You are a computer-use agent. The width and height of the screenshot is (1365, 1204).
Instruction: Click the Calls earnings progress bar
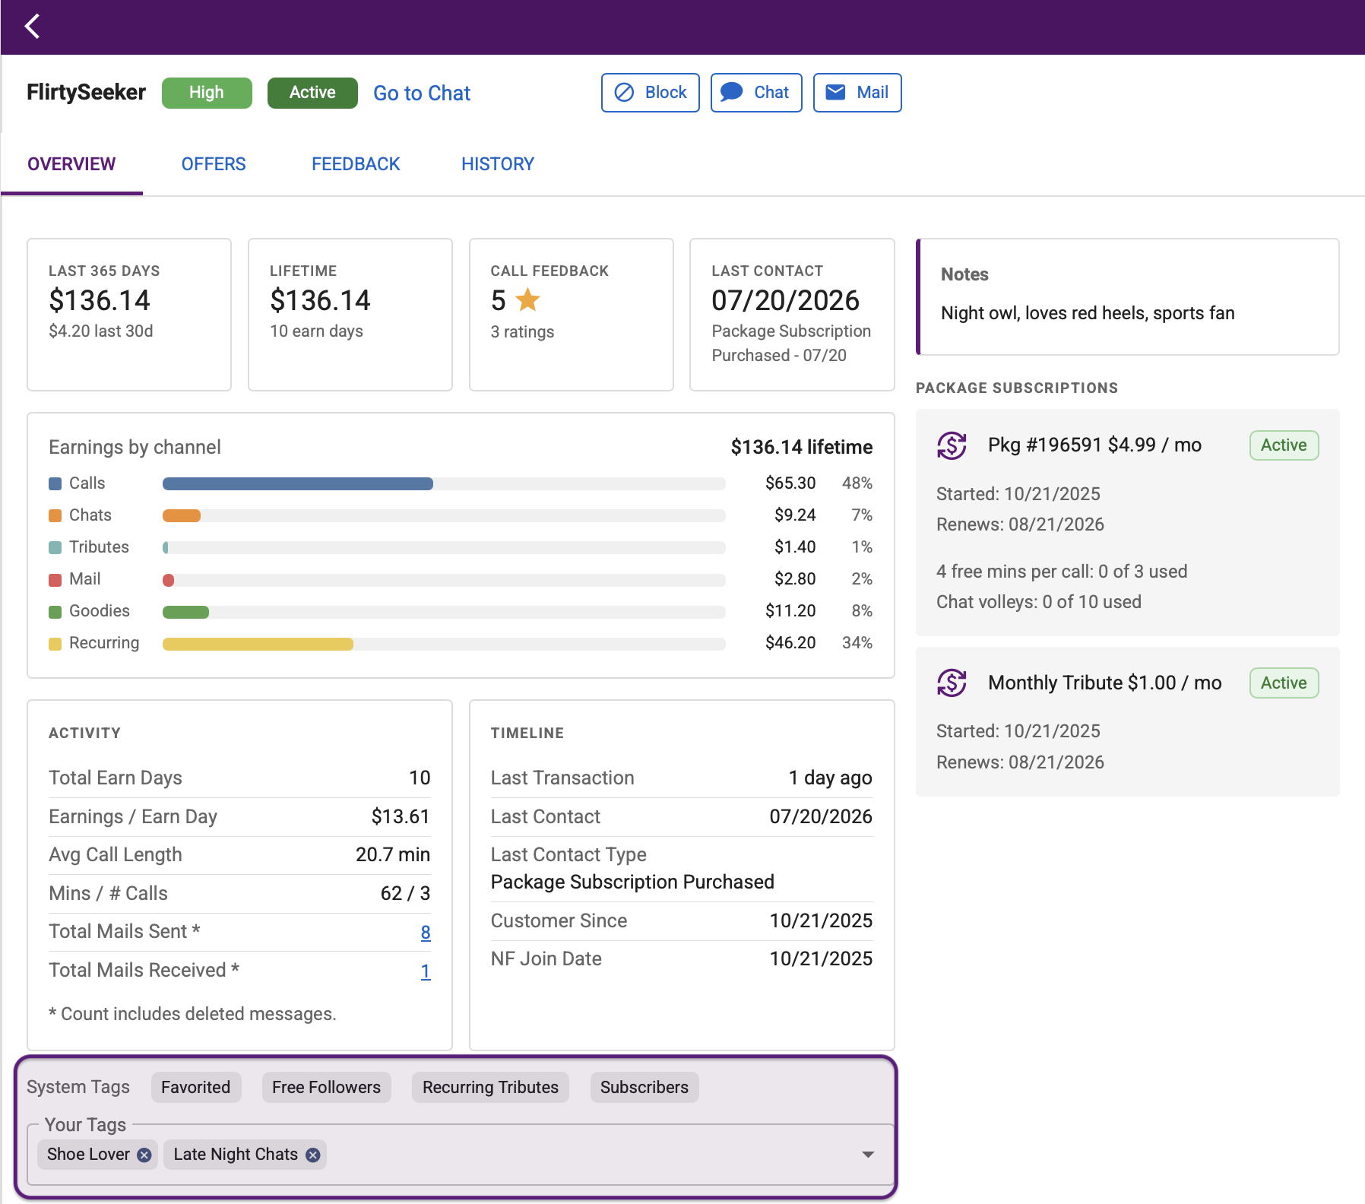[444, 484]
